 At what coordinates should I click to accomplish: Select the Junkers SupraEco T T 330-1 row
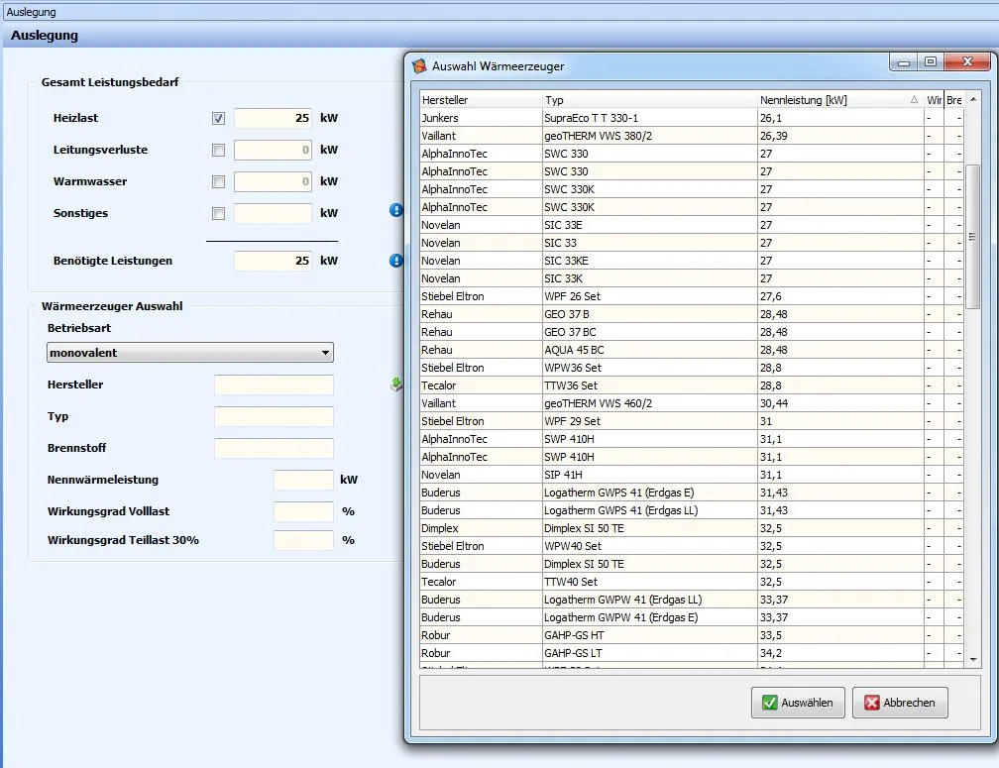(692, 118)
